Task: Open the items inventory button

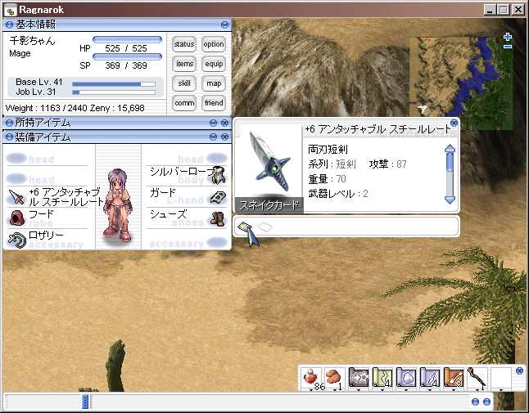Action: [x=184, y=64]
